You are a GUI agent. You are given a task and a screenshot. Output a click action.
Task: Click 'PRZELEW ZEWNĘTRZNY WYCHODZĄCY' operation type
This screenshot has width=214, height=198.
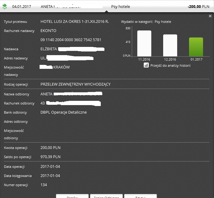(x=75, y=84)
